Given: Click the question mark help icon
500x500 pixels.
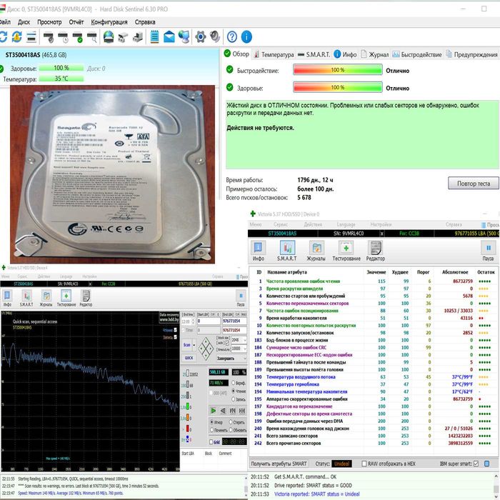Looking at the screenshot, I should (232, 37).
